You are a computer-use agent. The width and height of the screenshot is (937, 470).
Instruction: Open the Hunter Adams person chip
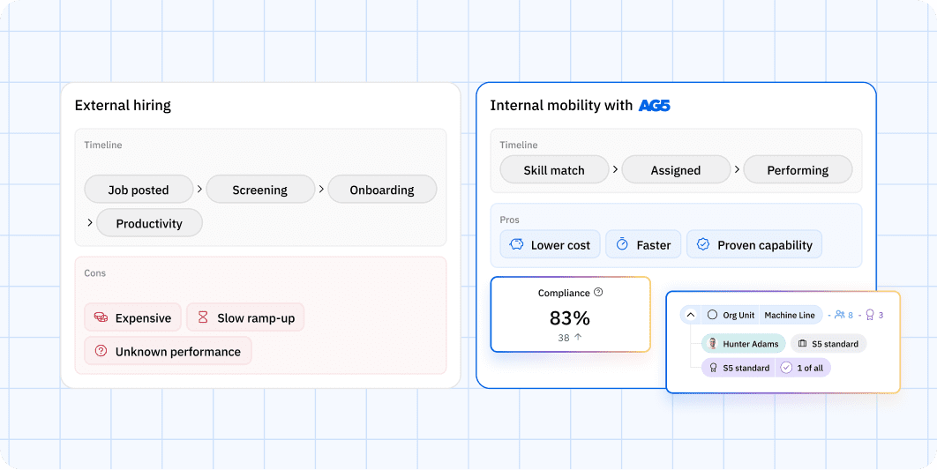point(744,343)
